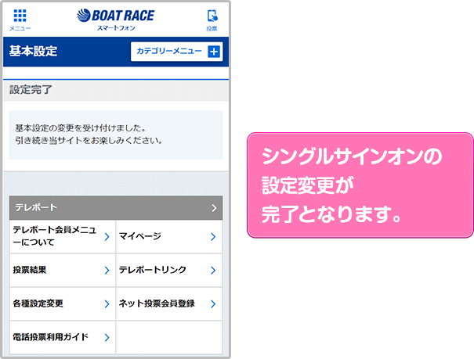Click the plus icon on カテゴリーメニュー
Screen dimensions: 474x359
(x=214, y=52)
